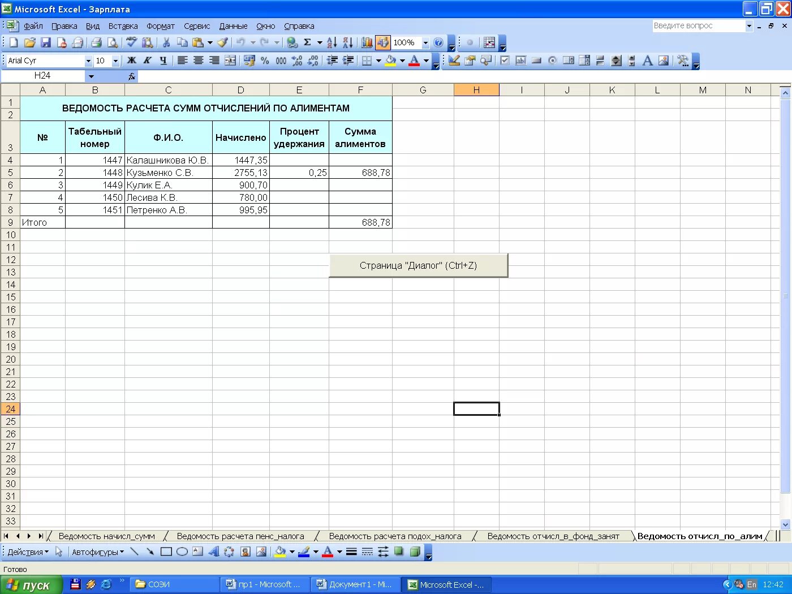This screenshot has width=792, height=594.
Task: Click the Merge and Center icon
Action: click(x=230, y=61)
